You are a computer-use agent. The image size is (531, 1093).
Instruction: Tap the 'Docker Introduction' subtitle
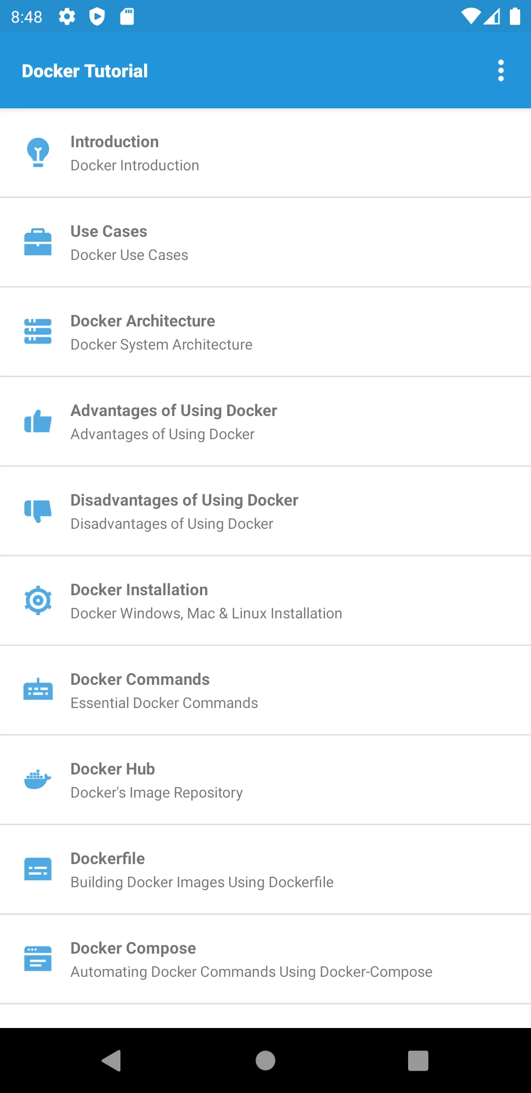(135, 165)
